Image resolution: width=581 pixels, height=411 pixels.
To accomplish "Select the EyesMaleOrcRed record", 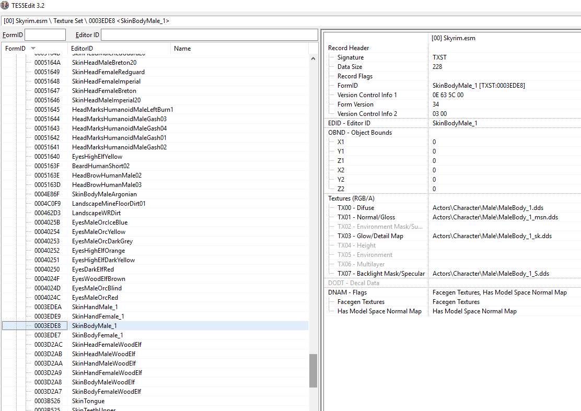I will point(155,298).
